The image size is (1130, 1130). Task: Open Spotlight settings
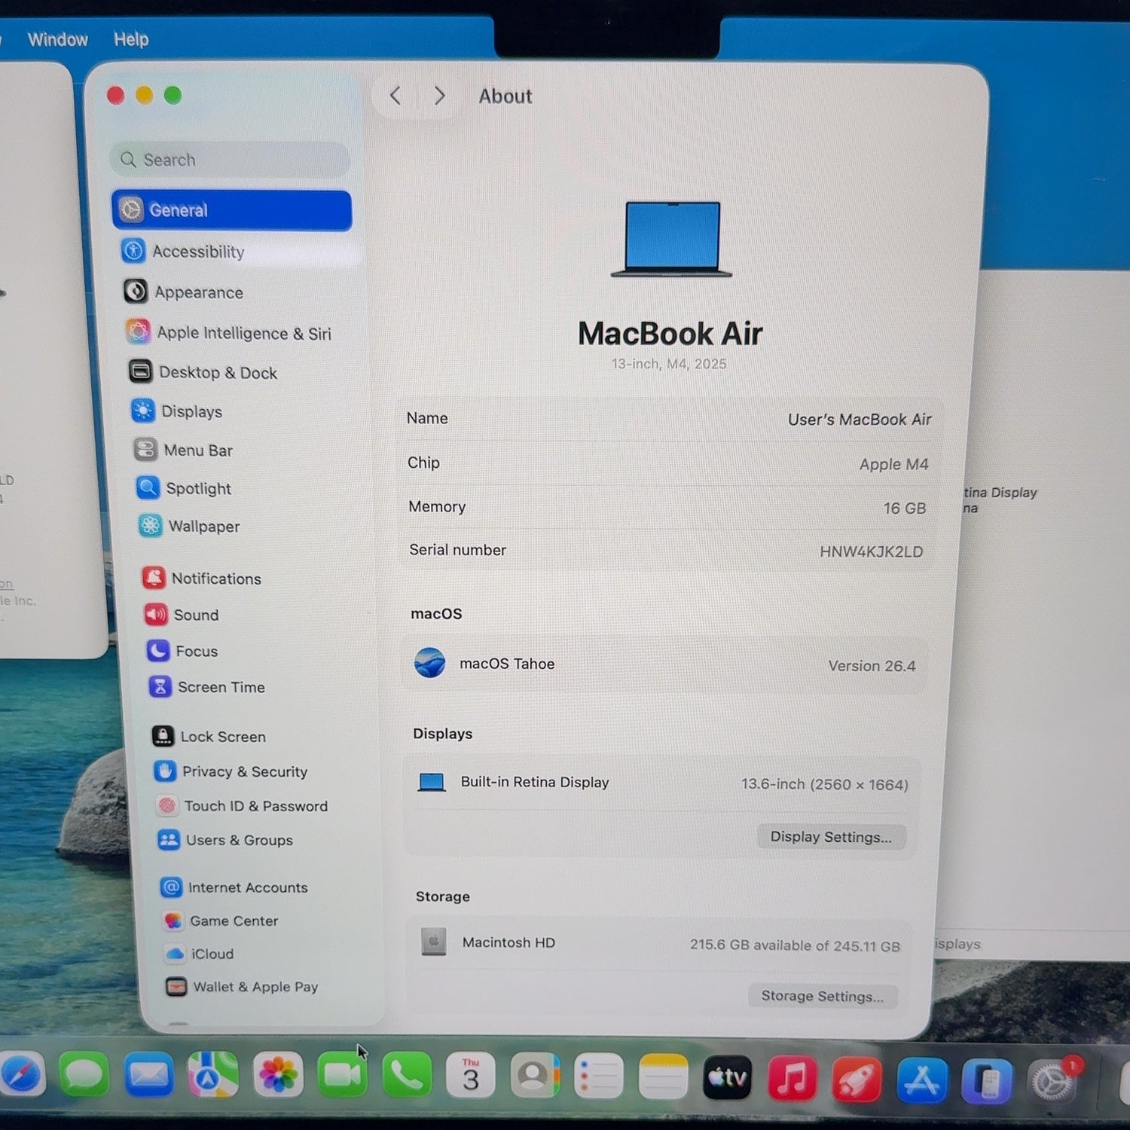coord(183,488)
